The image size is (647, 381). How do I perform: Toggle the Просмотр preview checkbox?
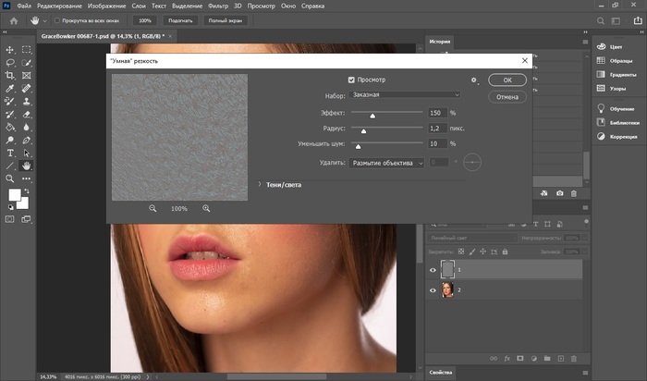(x=351, y=80)
